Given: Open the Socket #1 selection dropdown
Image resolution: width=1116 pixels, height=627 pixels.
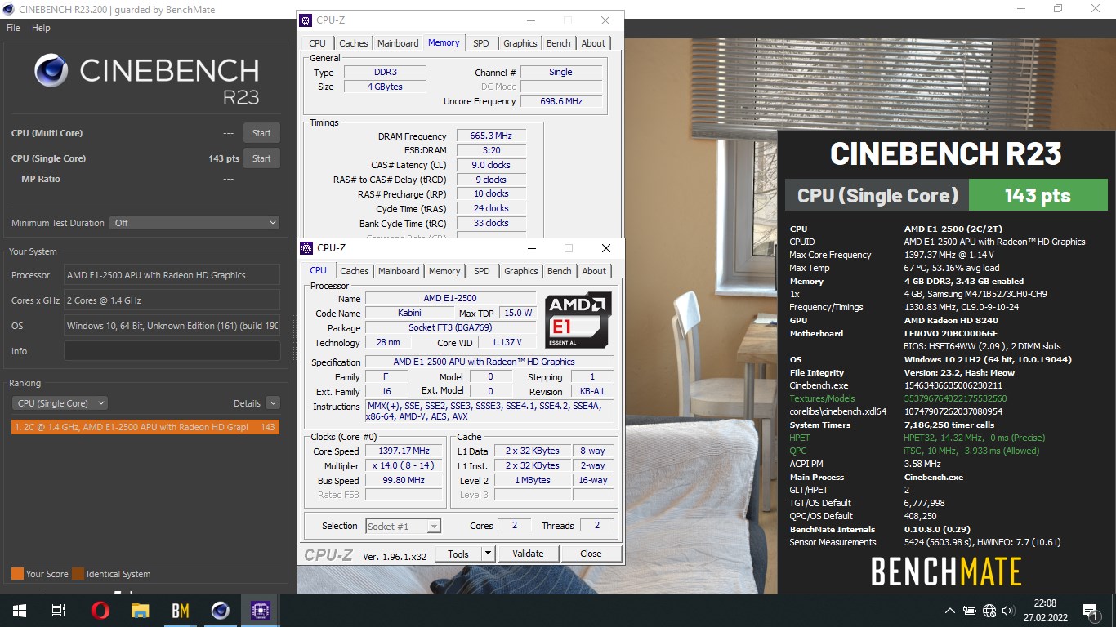Looking at the screenshot, I should pos(404,527).
